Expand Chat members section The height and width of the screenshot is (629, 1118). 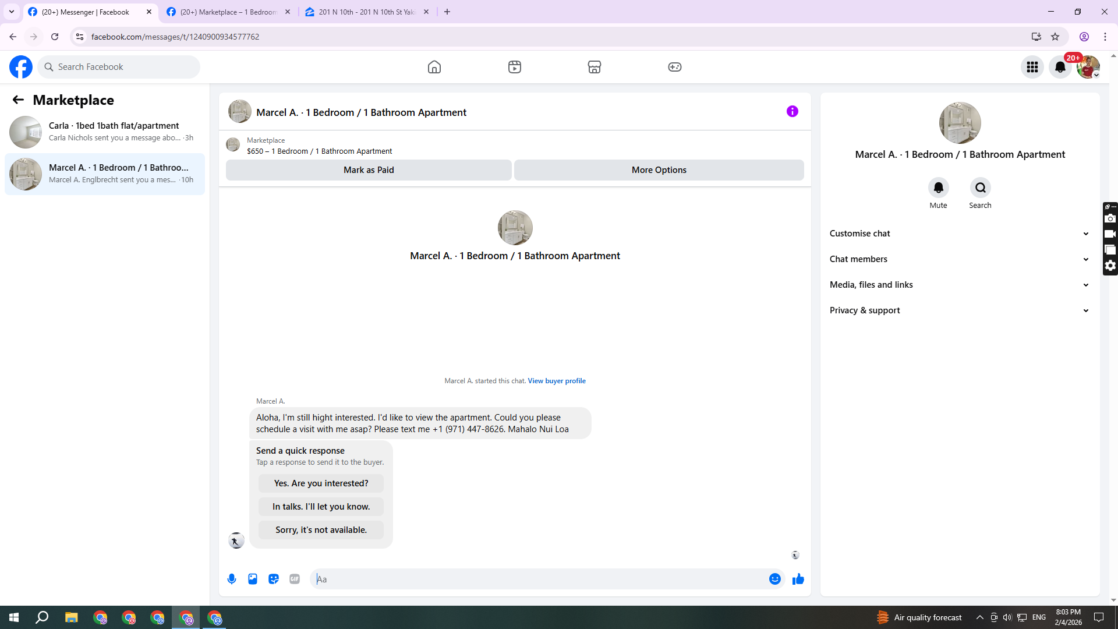[x=960, y=259]
